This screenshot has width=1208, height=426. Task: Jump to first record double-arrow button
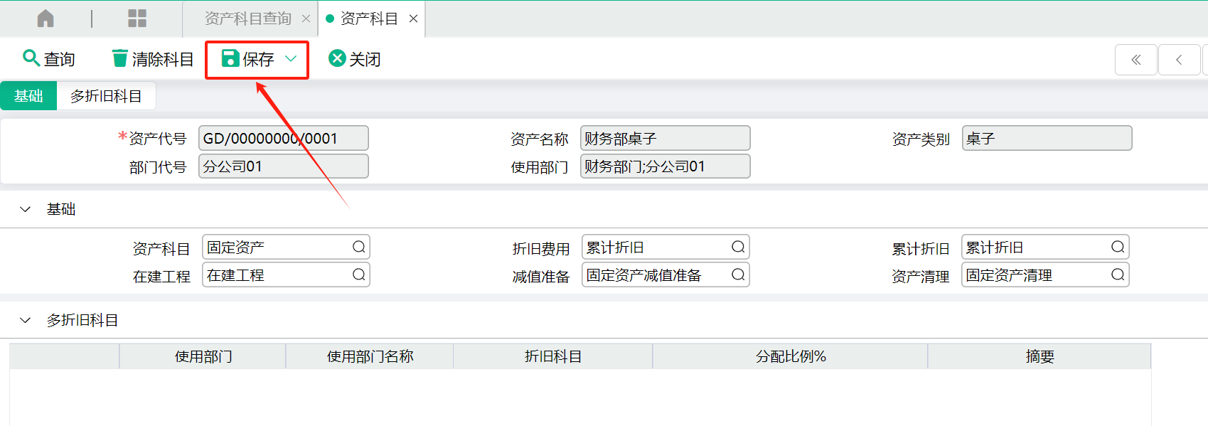1135,60
